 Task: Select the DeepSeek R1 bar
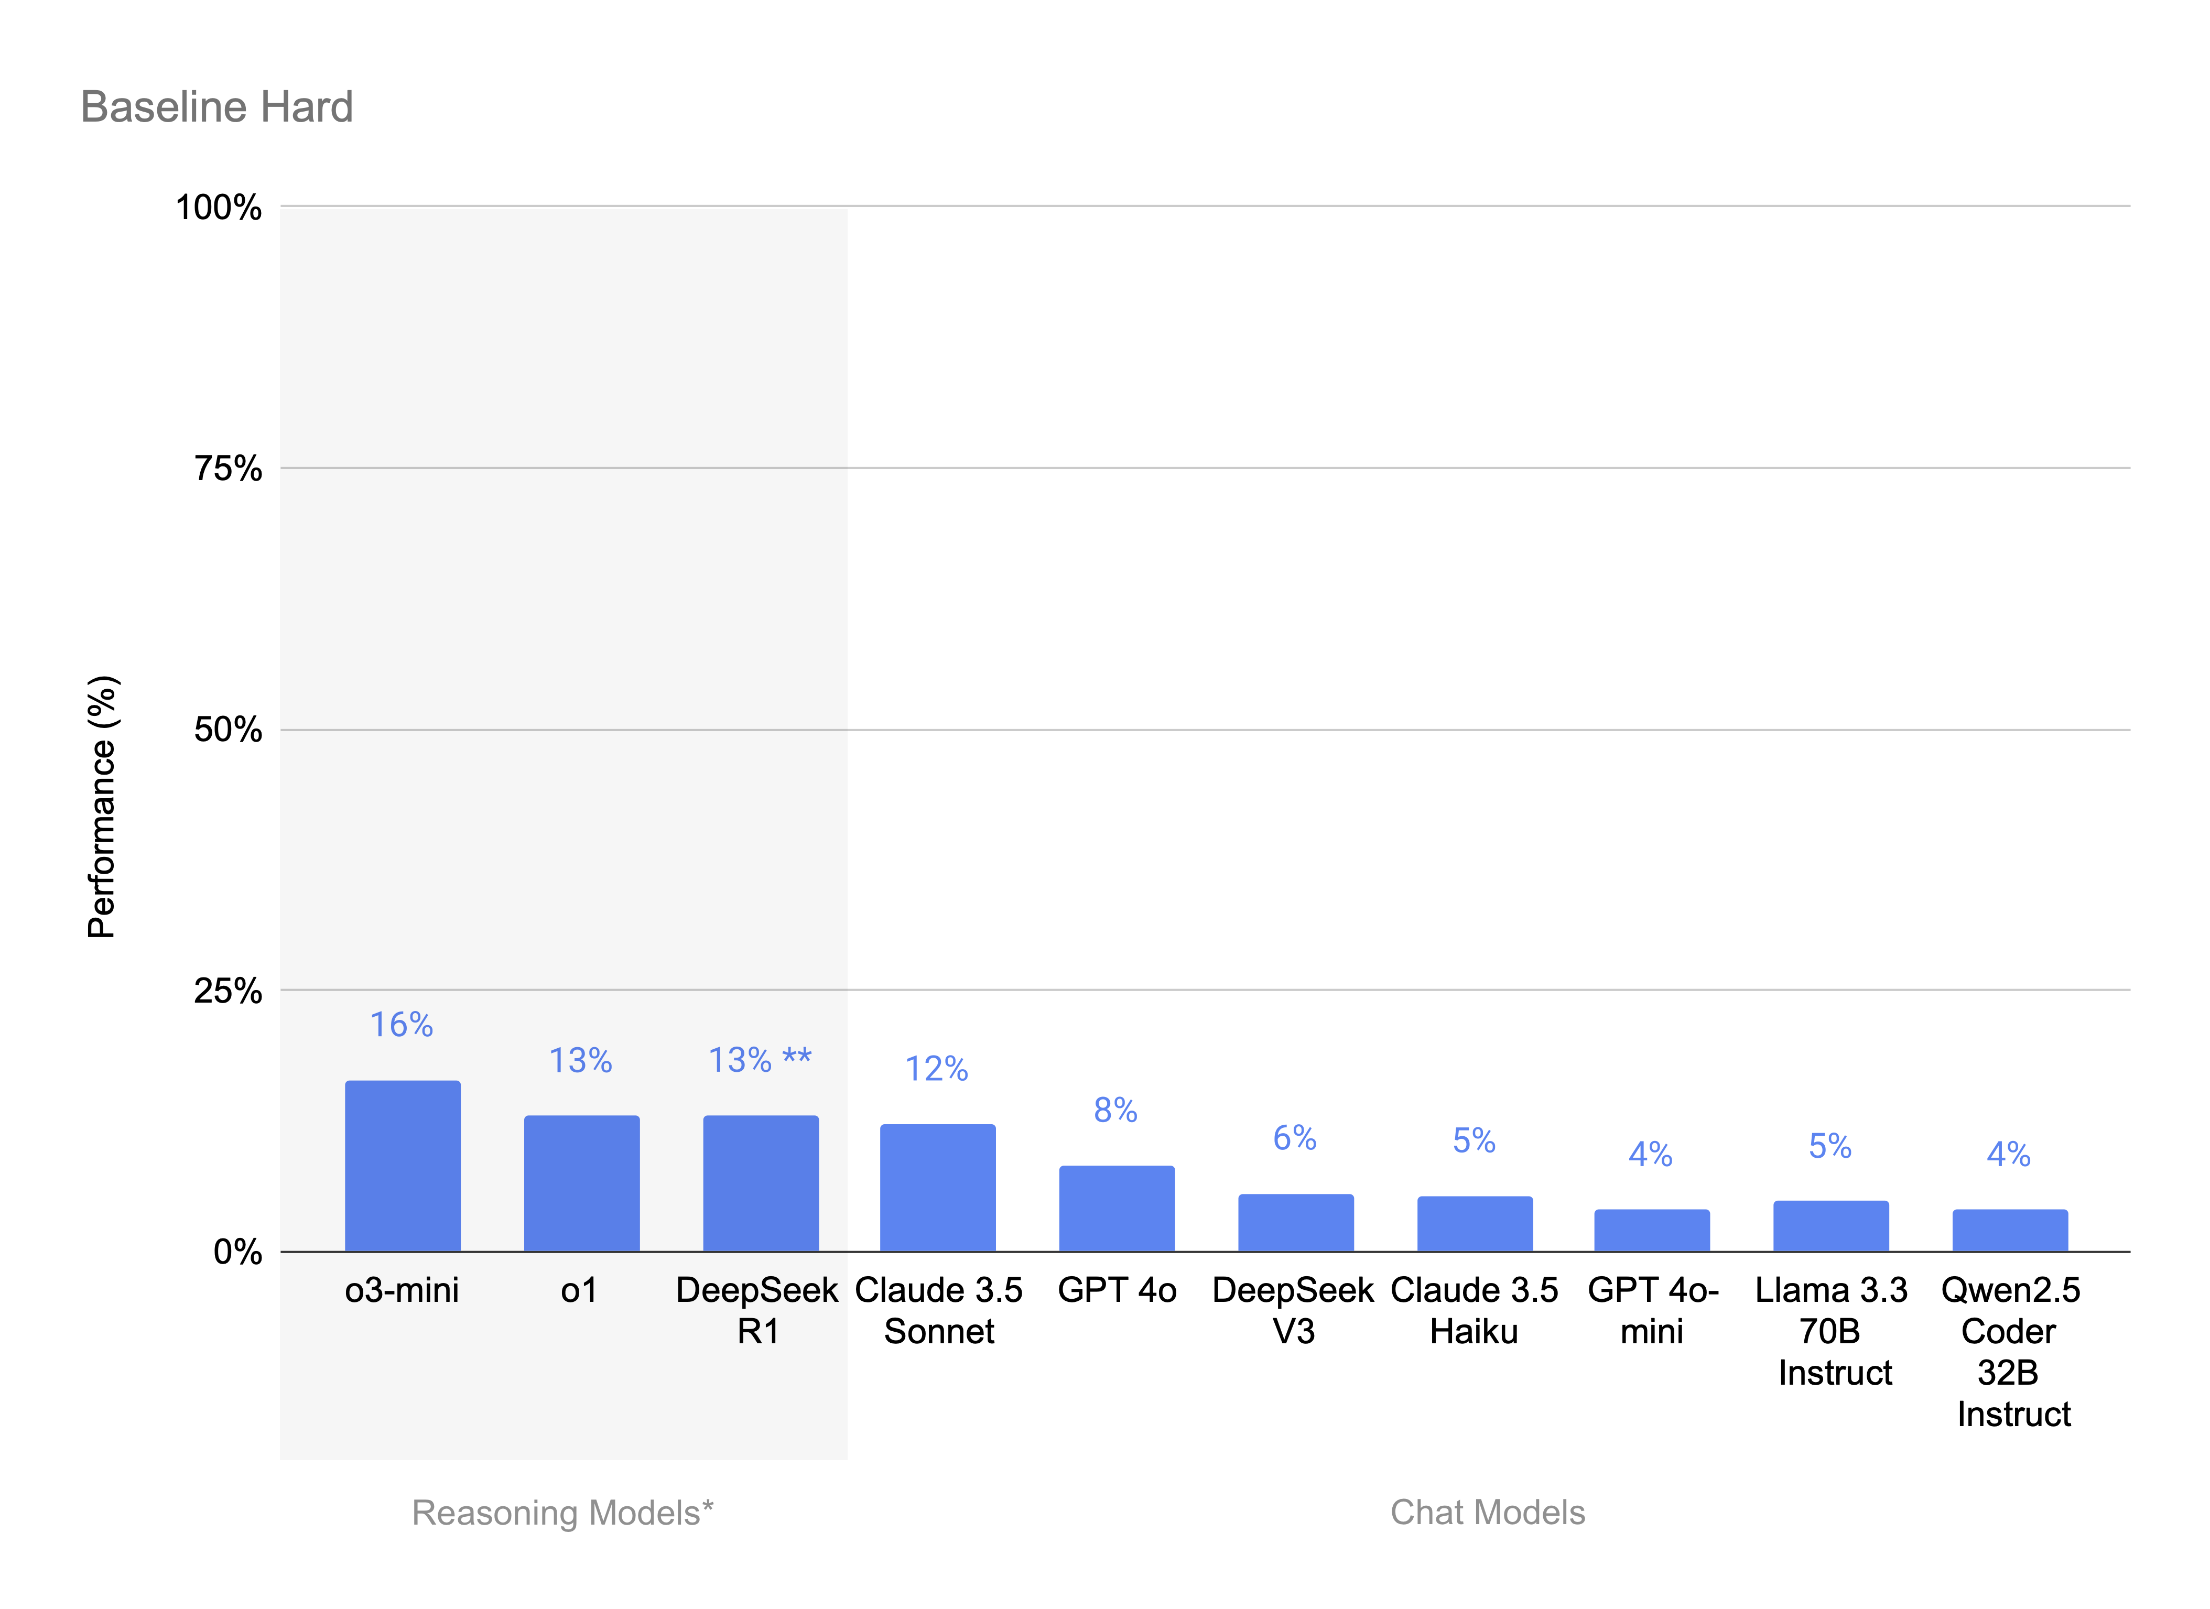[761, 1183]
